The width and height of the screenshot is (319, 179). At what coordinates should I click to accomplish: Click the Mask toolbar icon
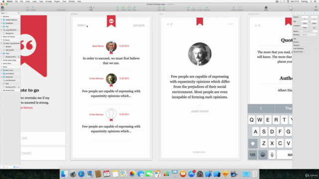159,8
